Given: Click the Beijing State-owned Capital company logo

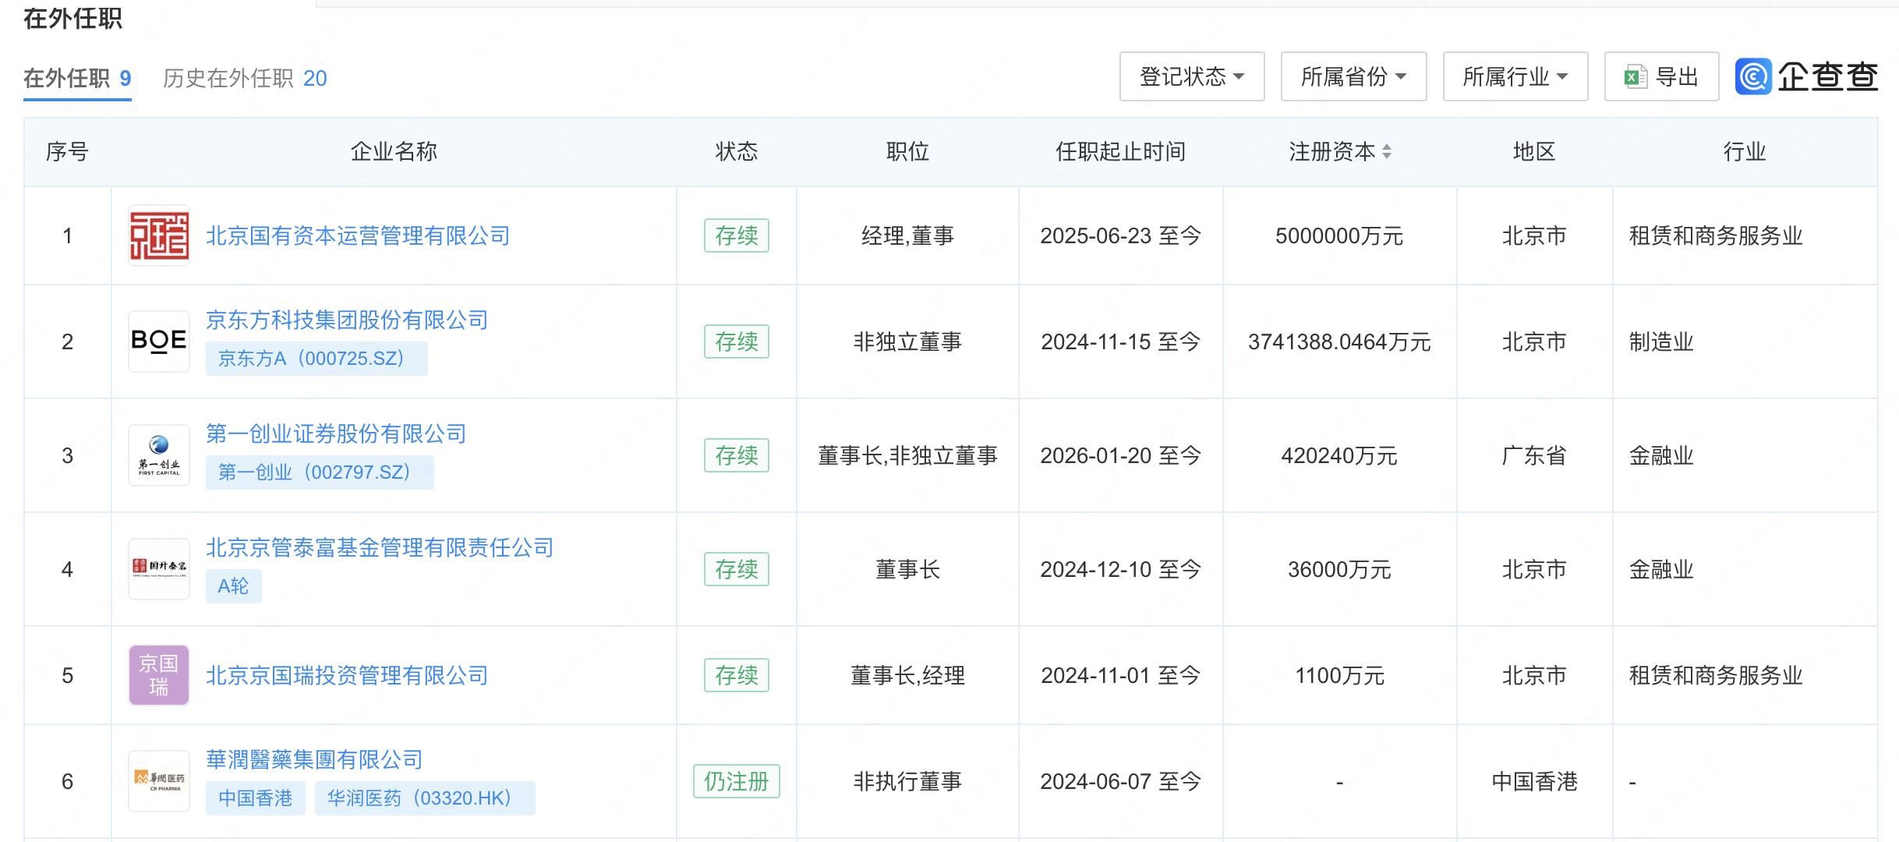Looking at the screenshot, I should click(159, 235).
